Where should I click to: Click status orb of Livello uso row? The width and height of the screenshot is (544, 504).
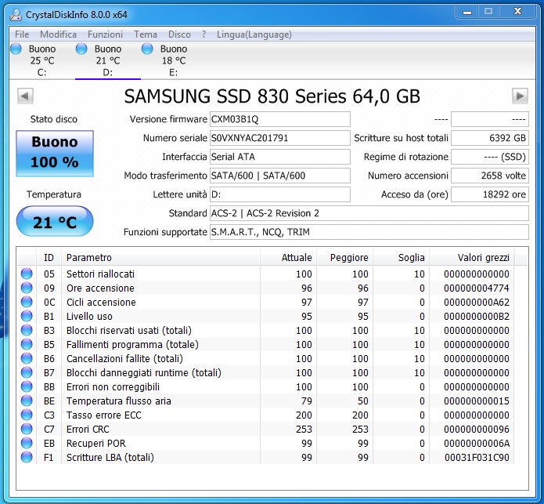27,316
